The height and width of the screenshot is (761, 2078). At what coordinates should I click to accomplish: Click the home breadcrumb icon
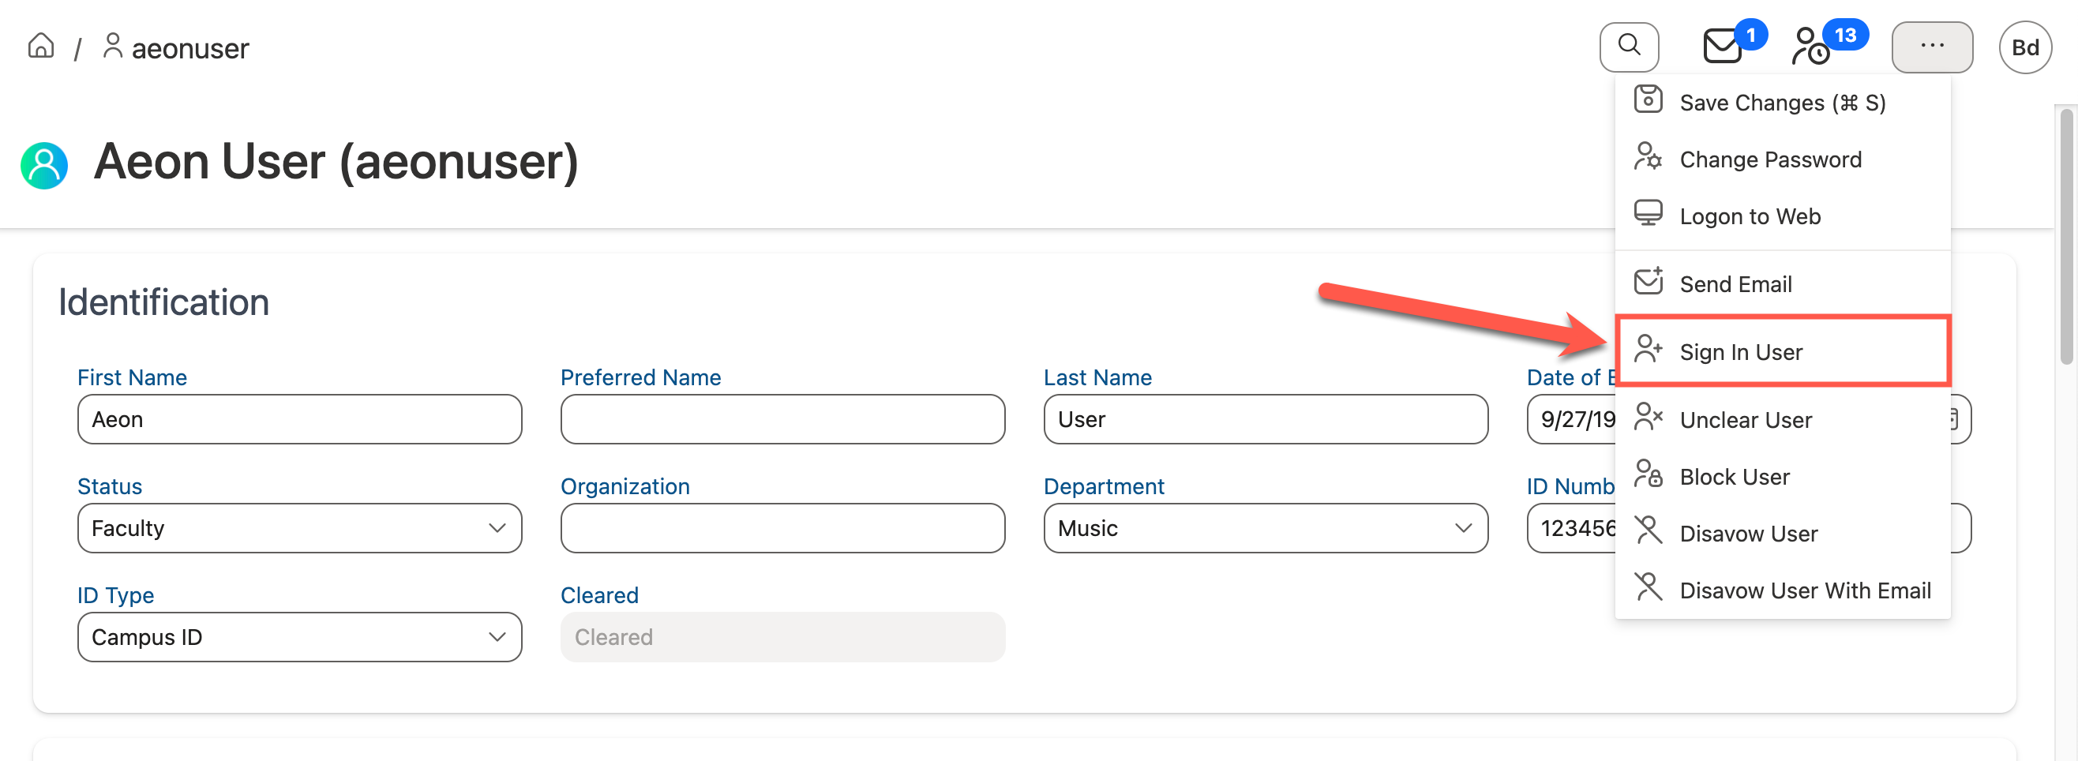[x=40, y=47]
